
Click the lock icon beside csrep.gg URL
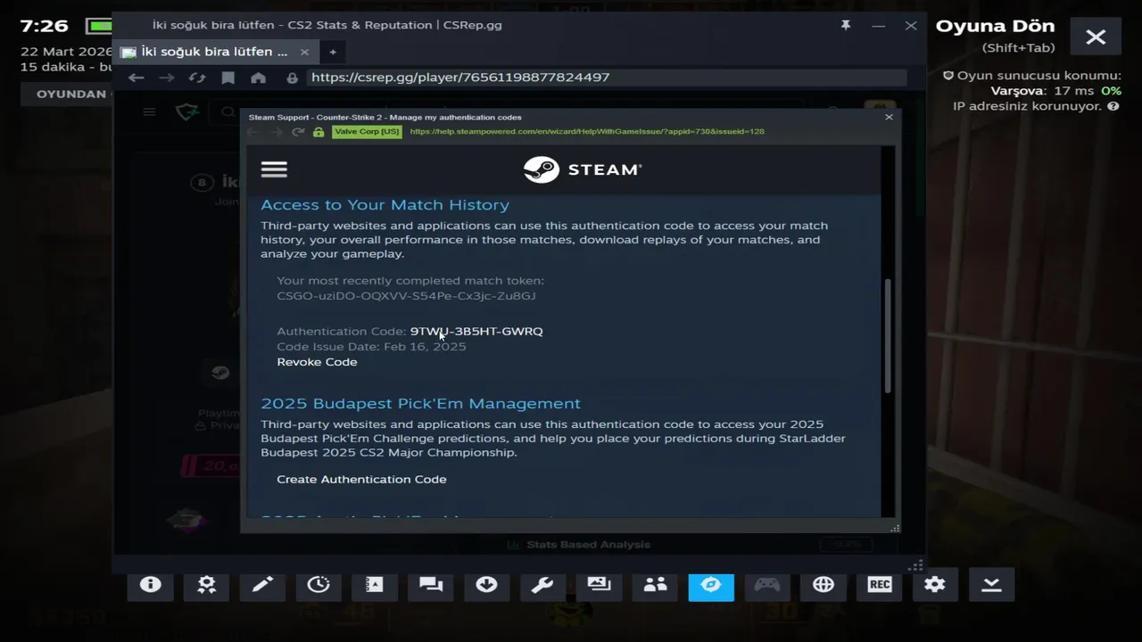click(x=292, y=78)
